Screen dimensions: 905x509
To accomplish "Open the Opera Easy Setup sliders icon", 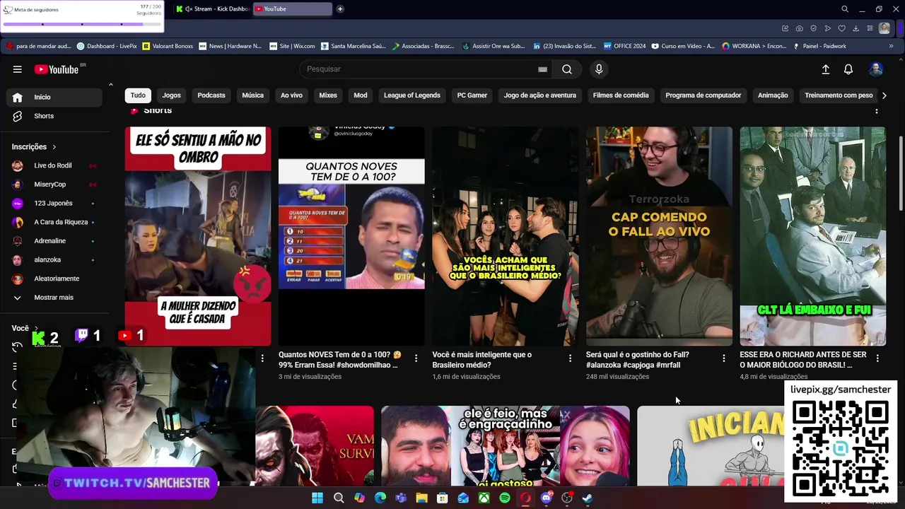I will pyautogui.click(x=870, y=28).
